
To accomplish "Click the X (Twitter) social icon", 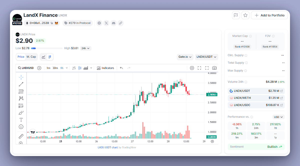I will pyautogui.click(x=106, y=23).
